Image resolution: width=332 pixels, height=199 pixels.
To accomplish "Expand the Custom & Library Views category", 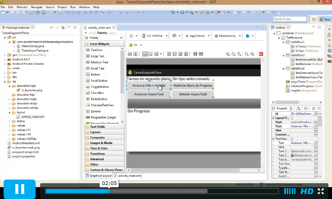I will (104, 170).
